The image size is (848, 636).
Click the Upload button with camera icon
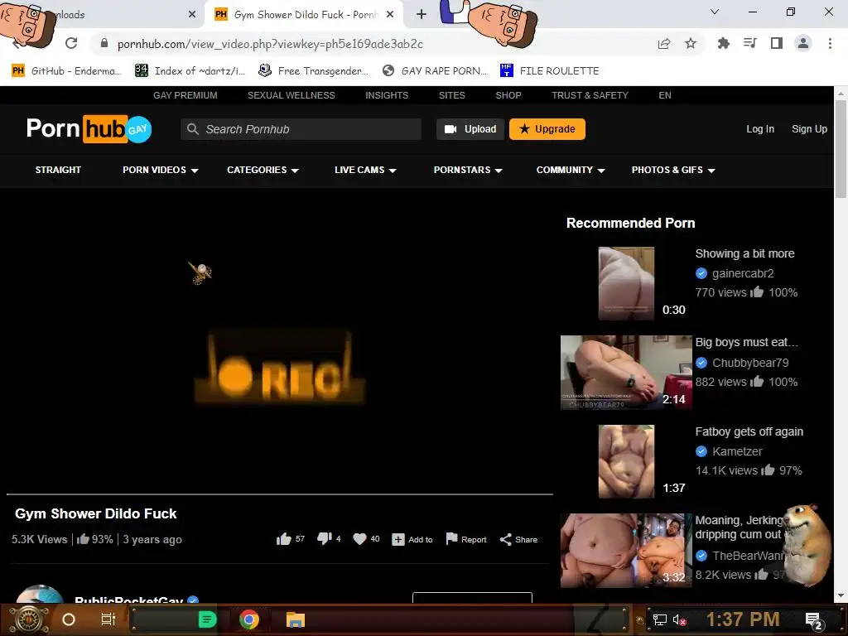pyautogui.click(x=470, y=129)
